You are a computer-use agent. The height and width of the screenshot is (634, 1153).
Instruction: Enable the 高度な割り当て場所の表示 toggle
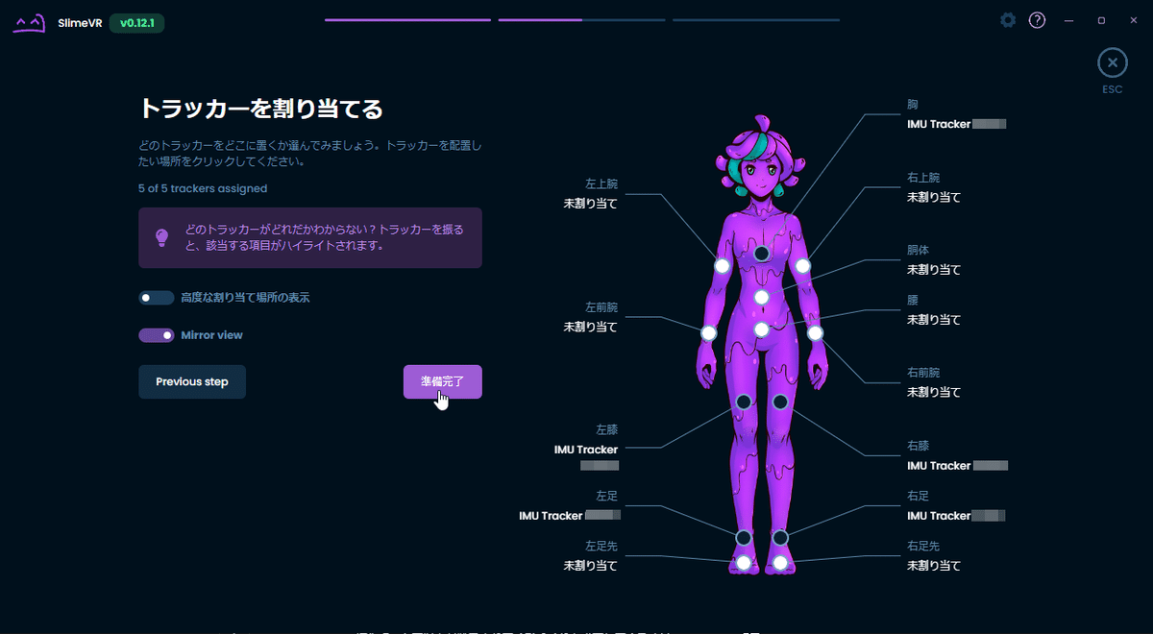click(157, 298)
